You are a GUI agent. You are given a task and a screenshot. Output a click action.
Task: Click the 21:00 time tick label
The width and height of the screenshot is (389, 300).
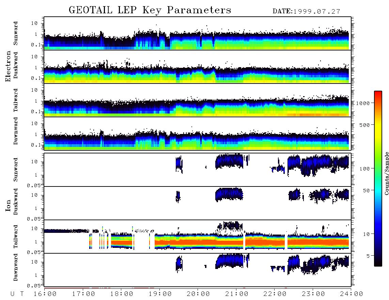237,294
